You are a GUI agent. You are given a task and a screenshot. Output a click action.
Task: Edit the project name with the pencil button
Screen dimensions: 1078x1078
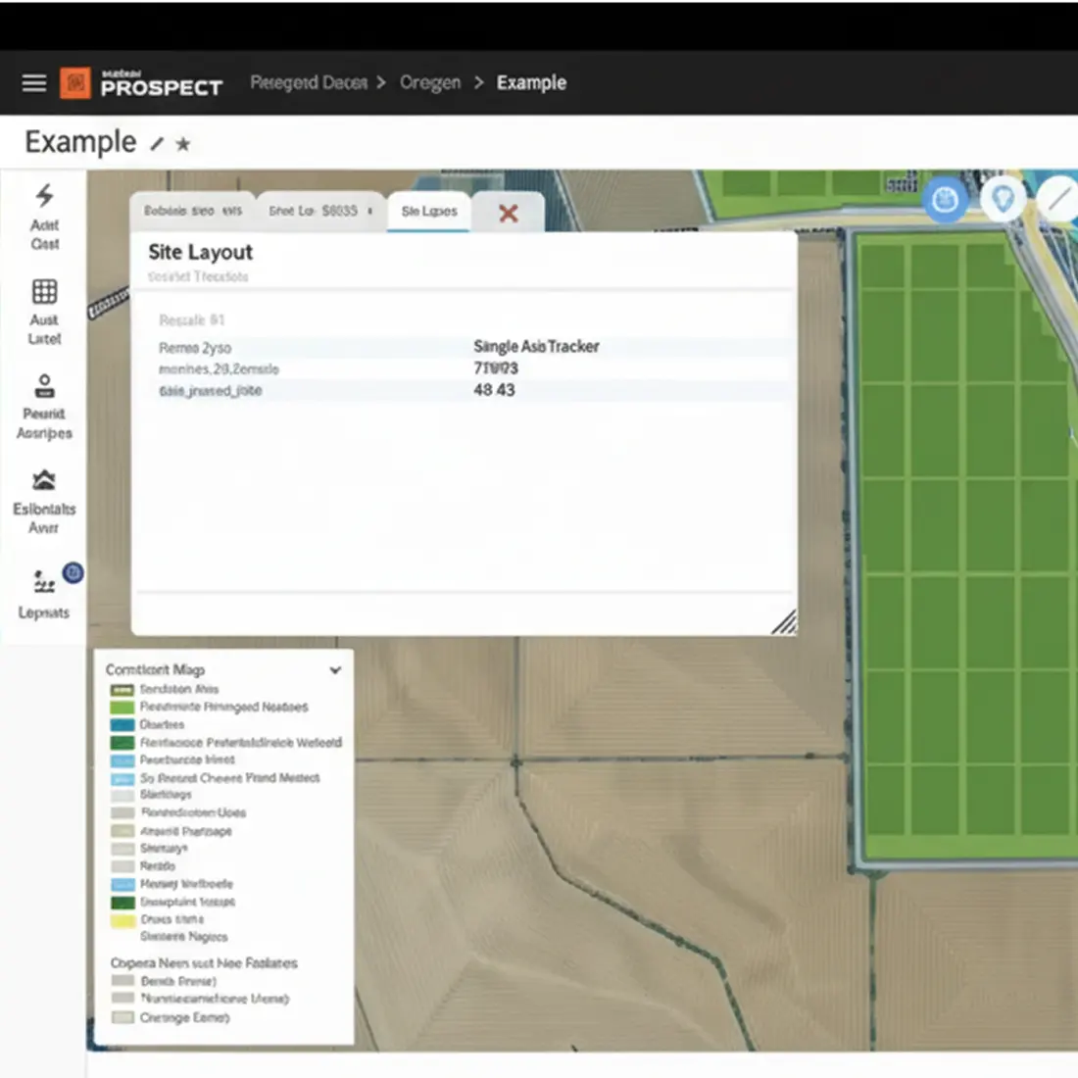pos(157,143)
